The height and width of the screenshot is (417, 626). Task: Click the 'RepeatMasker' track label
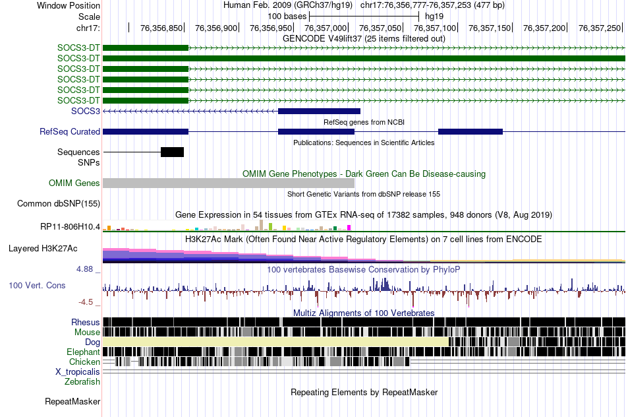72,401
